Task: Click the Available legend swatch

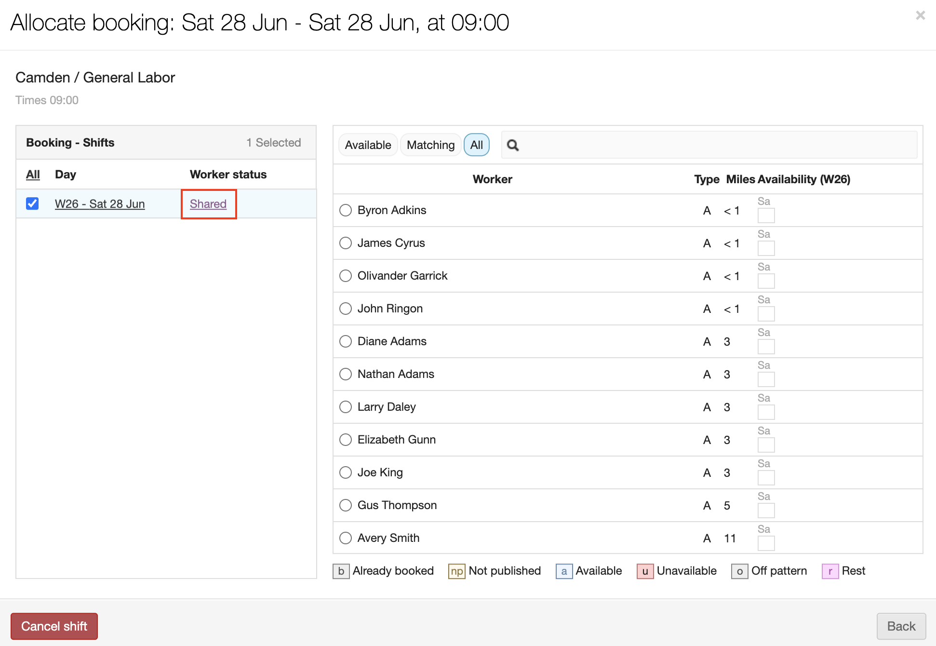Action: pyautogui.click(x=564, y=571)
